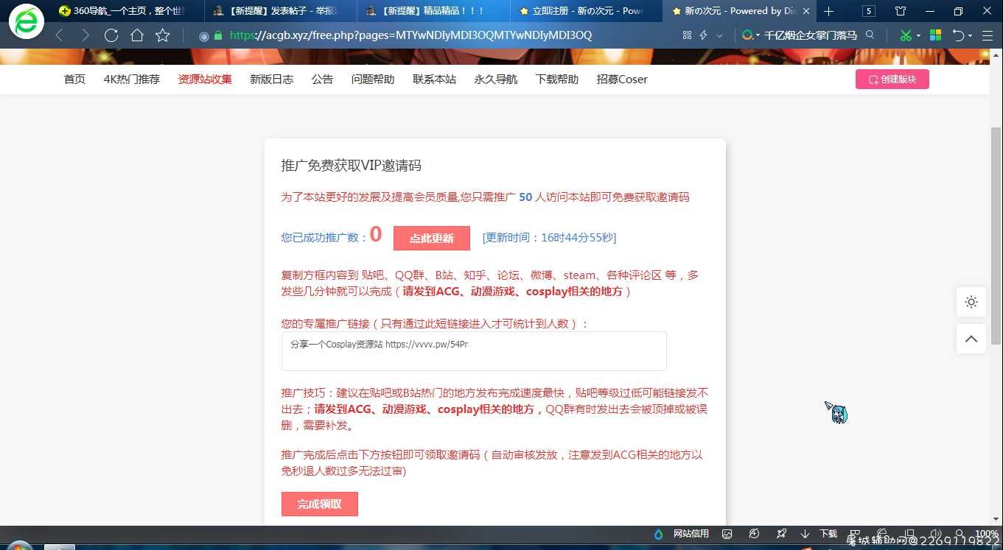The width and height of the screenshot is (1003, 550).
Task: Click the back-to-top arrow button
Action: [x=971, y=339]
